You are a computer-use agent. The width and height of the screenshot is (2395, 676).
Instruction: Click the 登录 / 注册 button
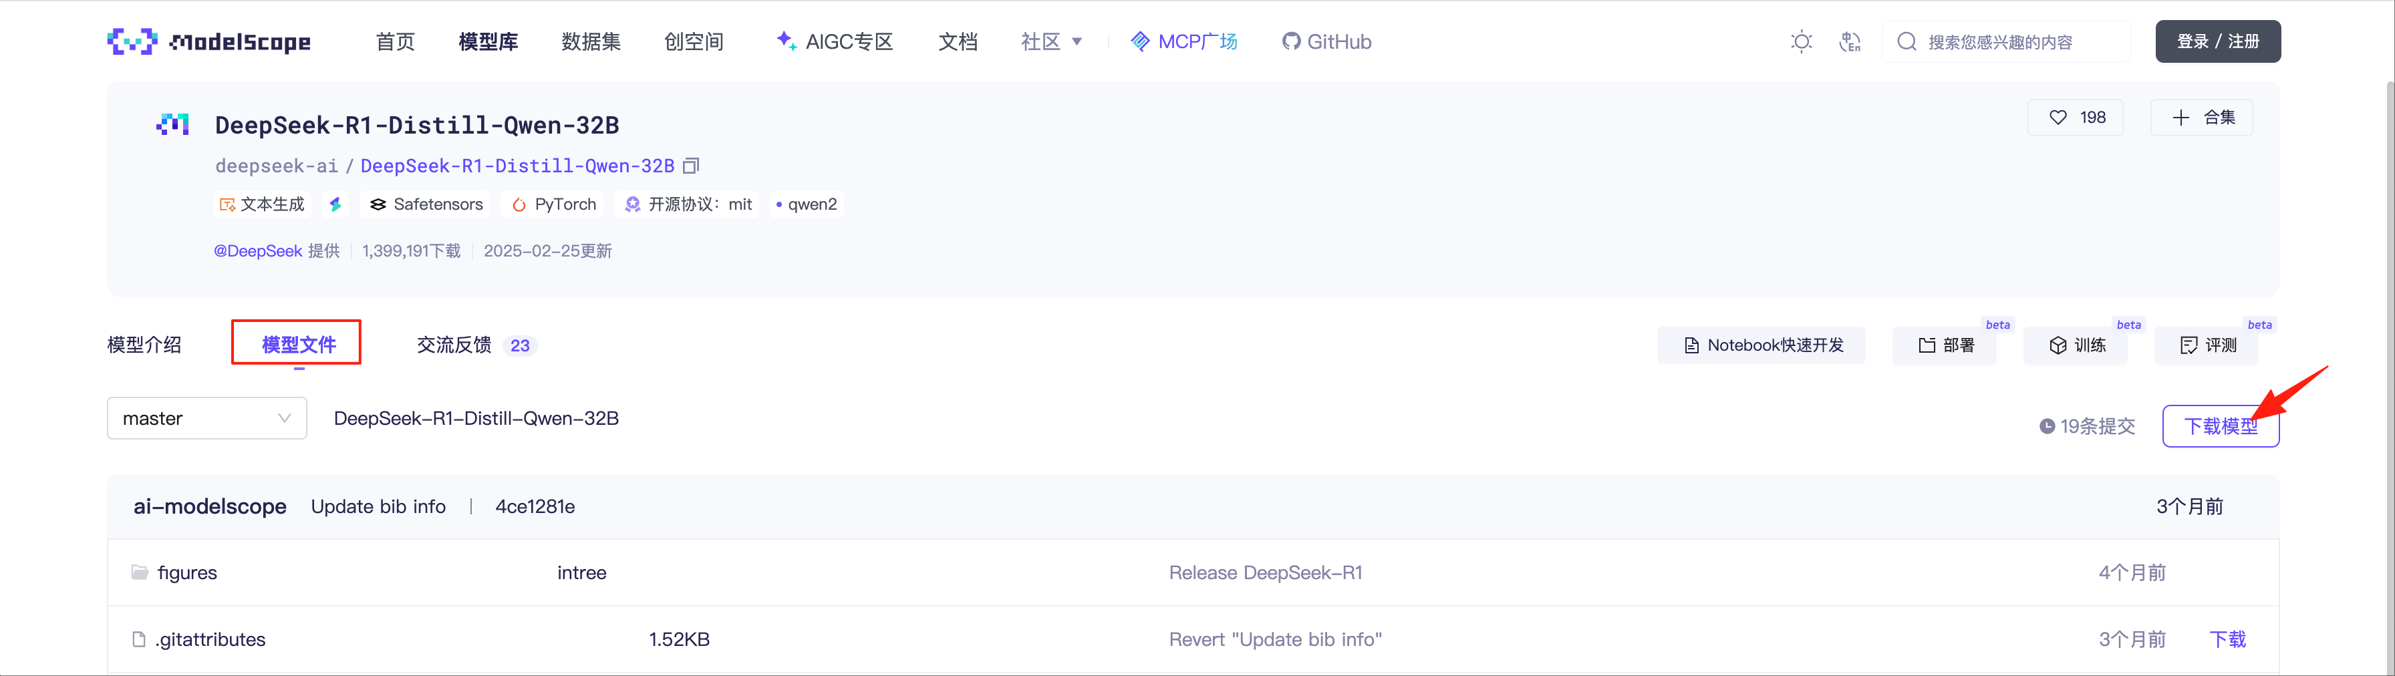pos(2217,42)
